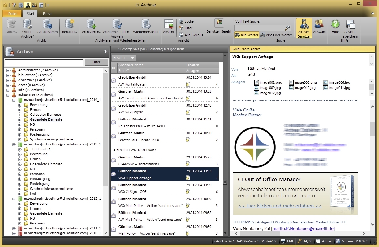379x247 pixels.
Task: Click 'Hier klicken und mehr erfahren' link
Action: (x=280, y=206)
